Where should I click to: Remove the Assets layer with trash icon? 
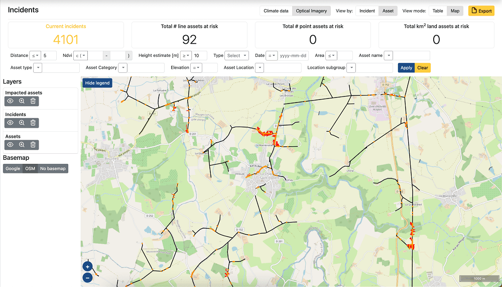pyautogui.click(x=33, y=145)
